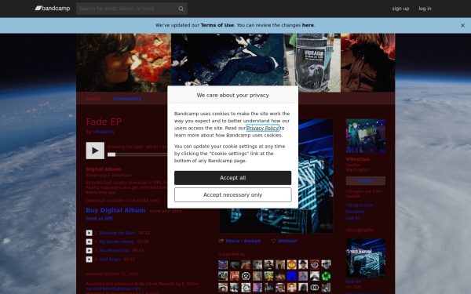The height and width of the screenshot is (294, 471).
Task: Switch to the community tab
Action: coord(127,99)
